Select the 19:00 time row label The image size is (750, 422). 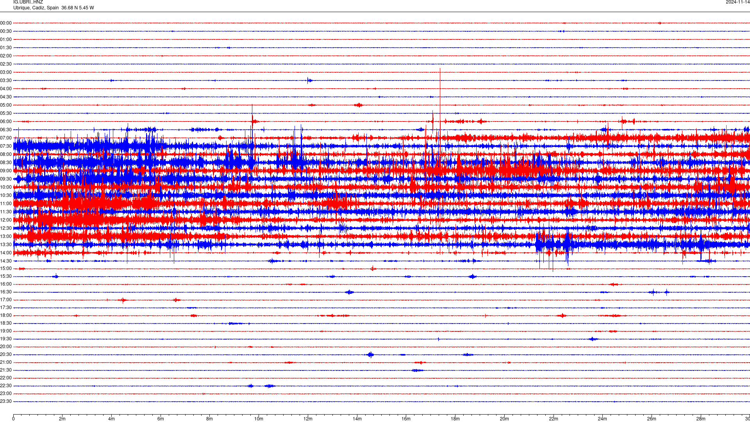point(6,331)
